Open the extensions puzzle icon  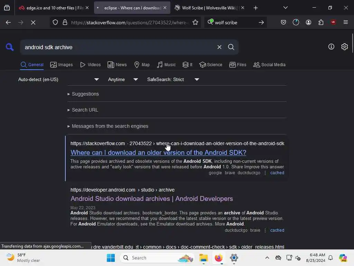[321, 22]
